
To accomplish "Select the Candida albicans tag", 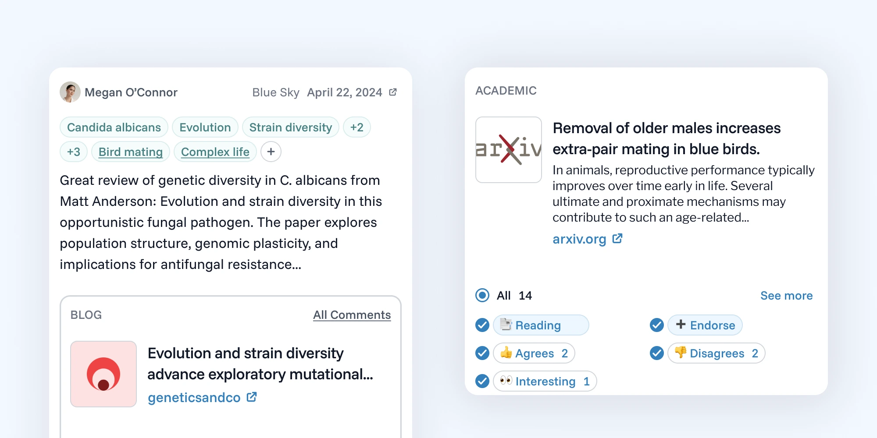I will pos(114,127).
